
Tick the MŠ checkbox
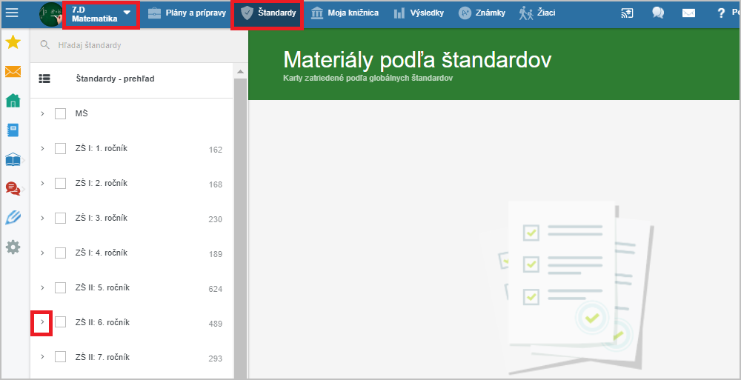[x=61, y=114]
